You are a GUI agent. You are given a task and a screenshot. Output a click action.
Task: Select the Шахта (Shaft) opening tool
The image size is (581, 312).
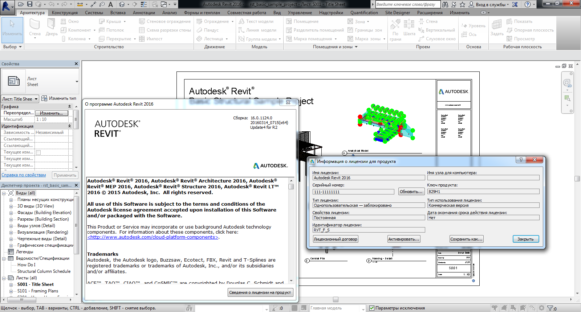pos(409,28)
